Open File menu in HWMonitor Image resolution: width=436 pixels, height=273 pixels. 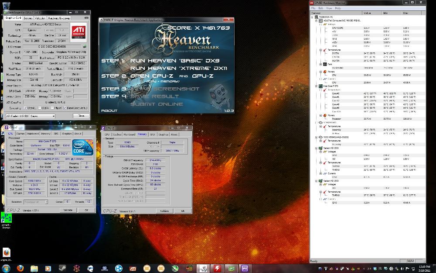pyautogui.click(x=313, y=8)
